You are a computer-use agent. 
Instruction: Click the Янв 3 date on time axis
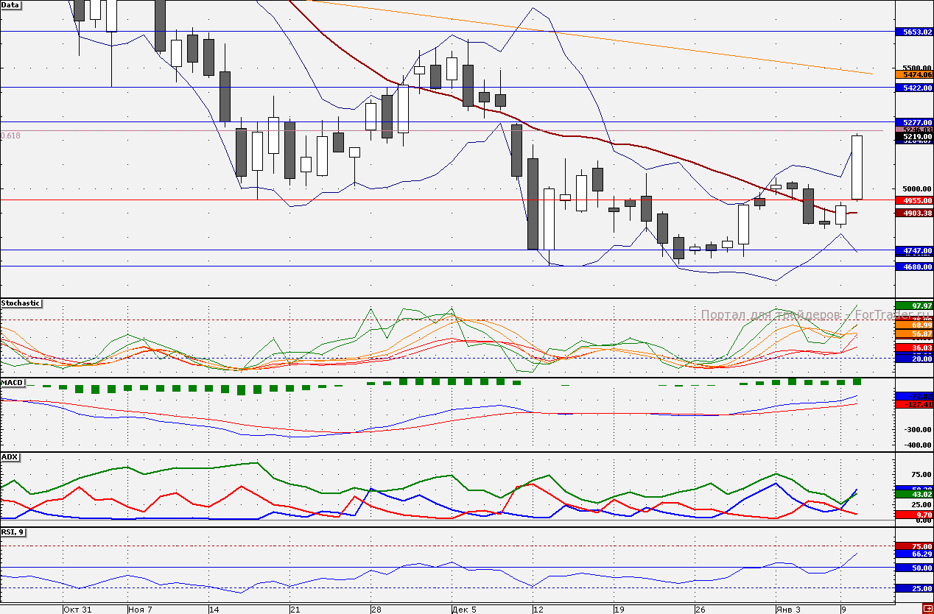click(x=787, y=610)
